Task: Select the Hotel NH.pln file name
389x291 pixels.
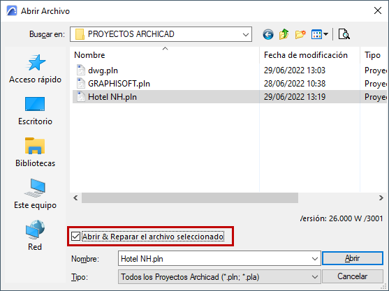Action: pyautogui.click(x=112, y=97)
